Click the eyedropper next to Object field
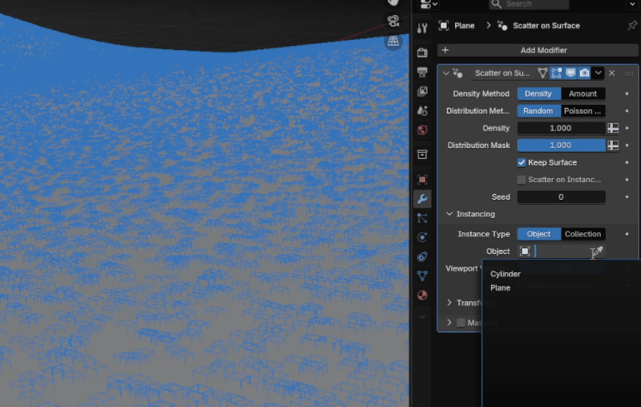Screen dimensions: 641x407 coord(596,251)
